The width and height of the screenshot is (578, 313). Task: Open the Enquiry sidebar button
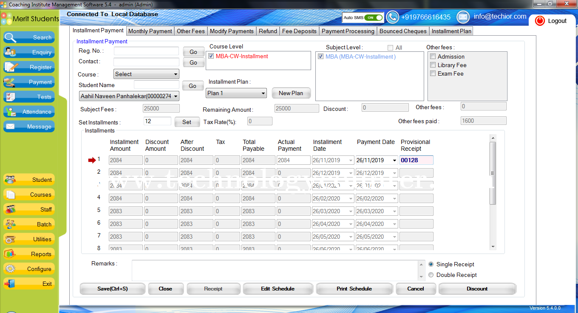[29, 52]
